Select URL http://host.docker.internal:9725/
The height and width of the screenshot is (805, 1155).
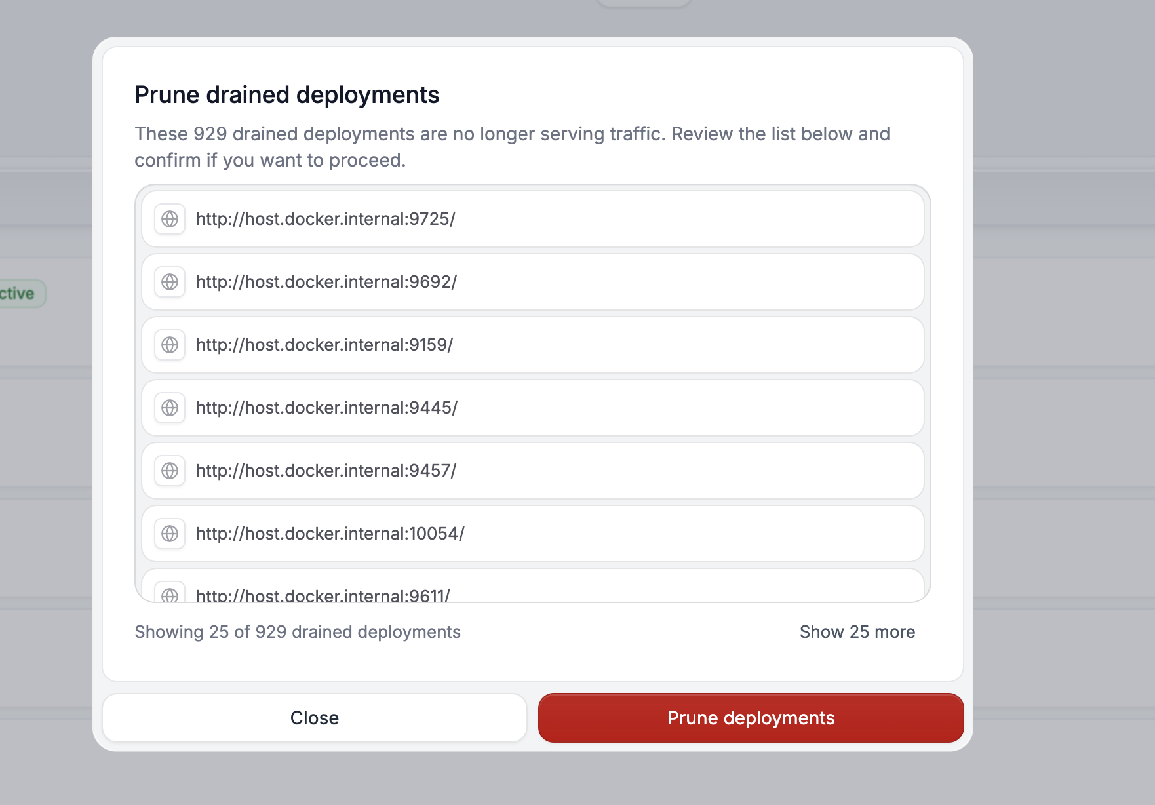(x=326, y=219)
